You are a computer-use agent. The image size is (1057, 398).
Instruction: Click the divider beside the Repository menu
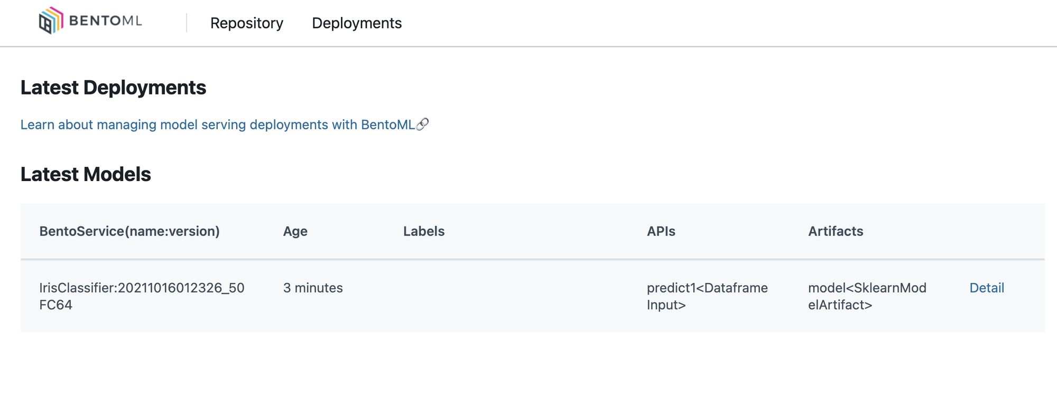pos(187,23)
